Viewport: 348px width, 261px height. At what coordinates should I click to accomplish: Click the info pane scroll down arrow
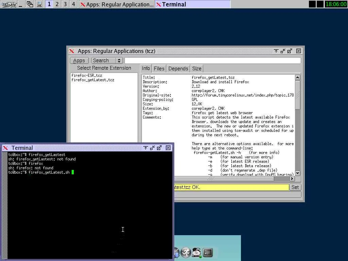coord(298,173)
